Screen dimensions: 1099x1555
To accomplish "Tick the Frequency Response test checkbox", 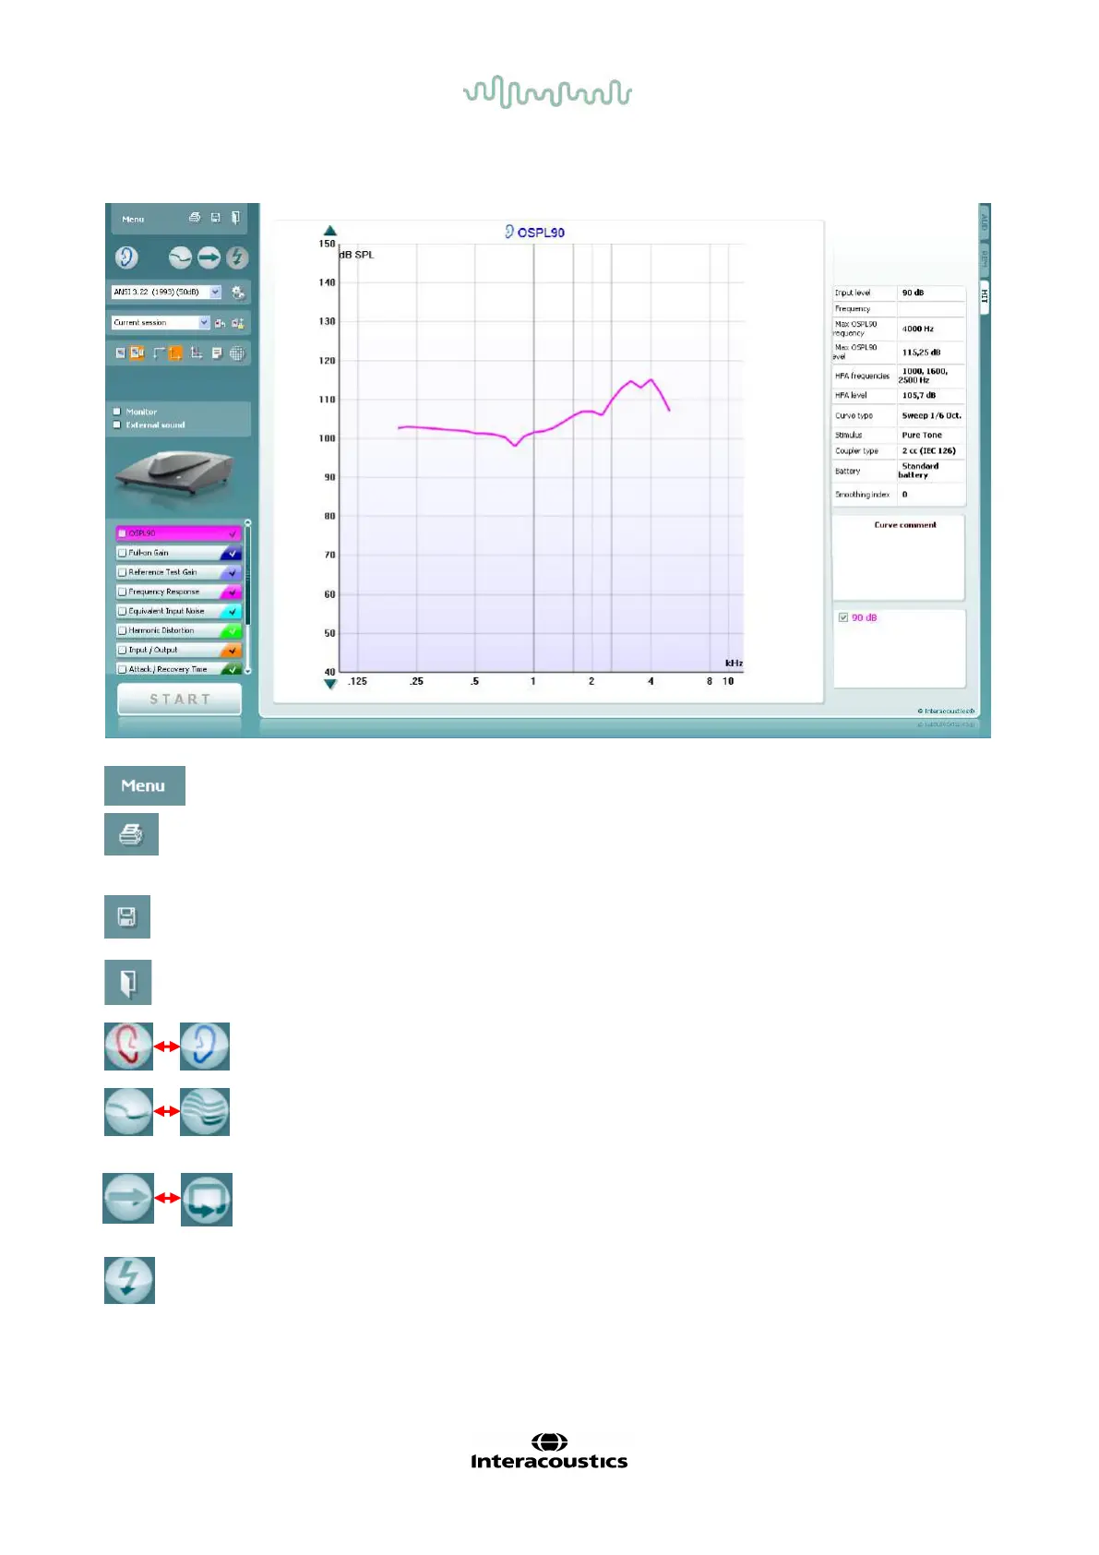I will (122, 592).
